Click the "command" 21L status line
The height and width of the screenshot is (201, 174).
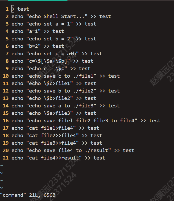click(28, 195)
